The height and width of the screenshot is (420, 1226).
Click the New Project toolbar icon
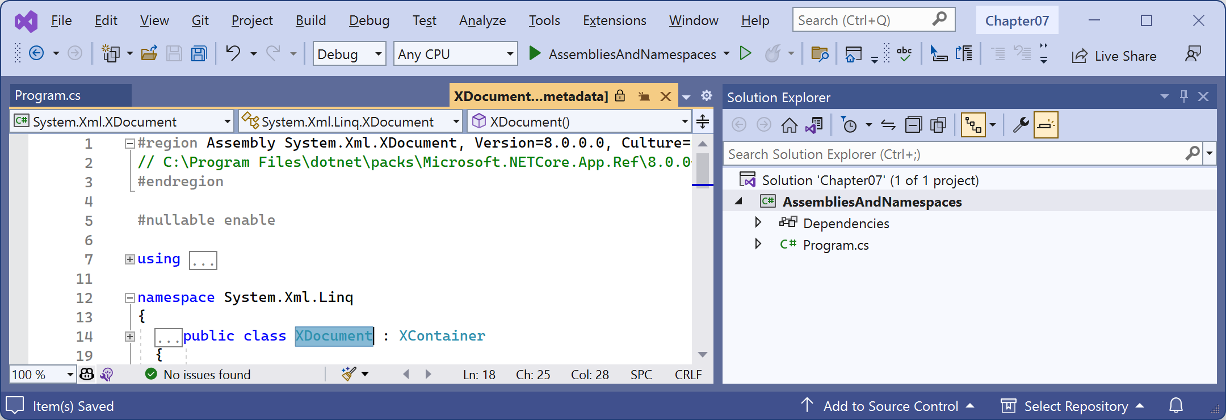click(110, 53)
